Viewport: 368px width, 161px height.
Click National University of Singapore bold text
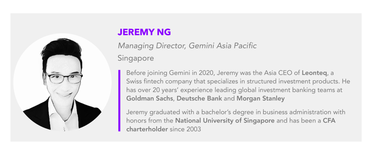tap(225, 121)
